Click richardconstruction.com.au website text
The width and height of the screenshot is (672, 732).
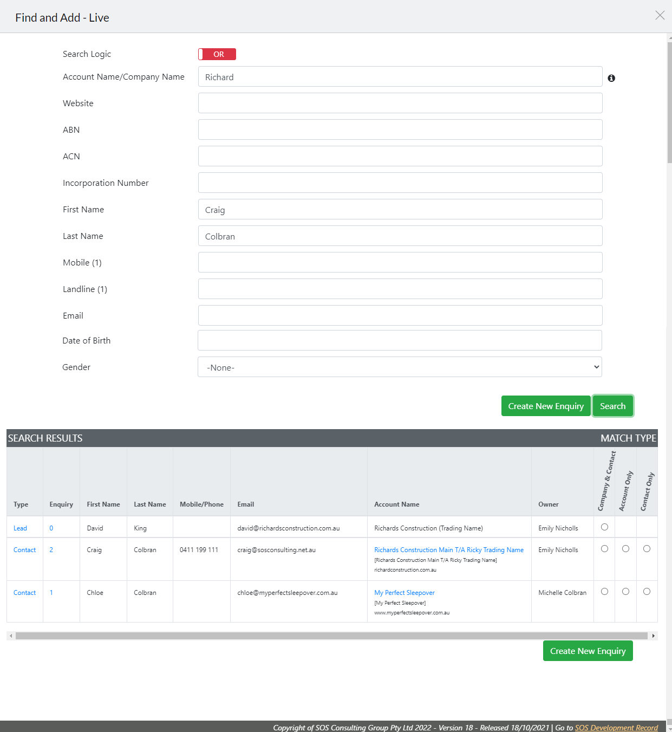(x=405, y=570)
